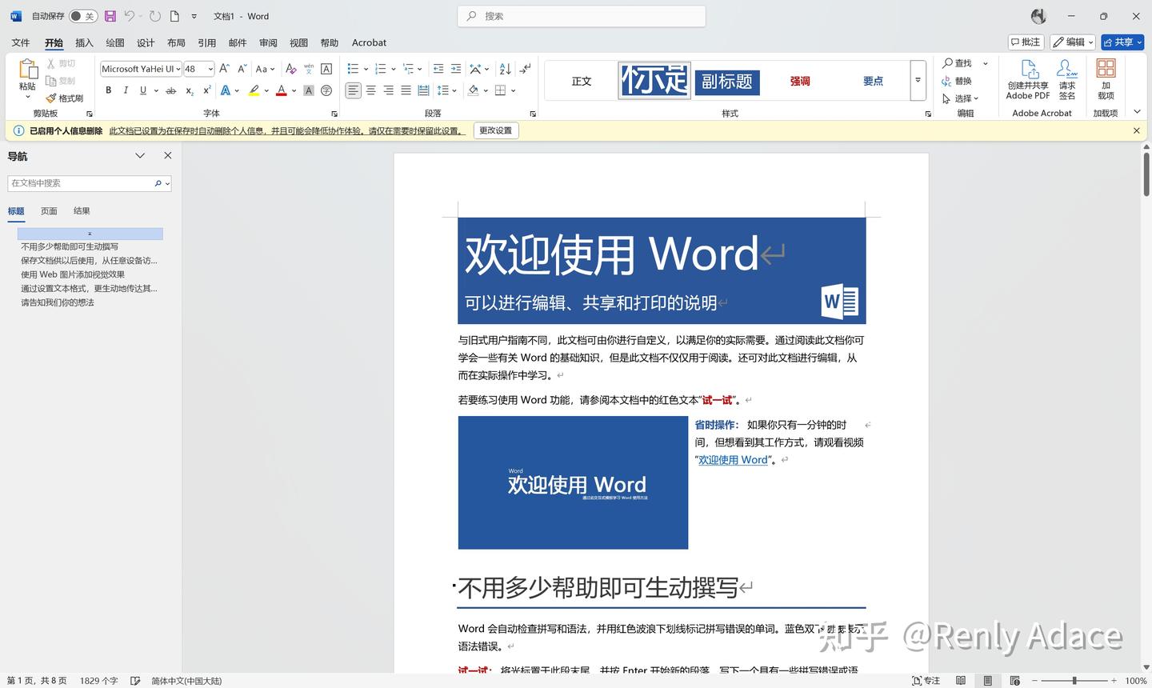Center-align the paragraph

370,90
